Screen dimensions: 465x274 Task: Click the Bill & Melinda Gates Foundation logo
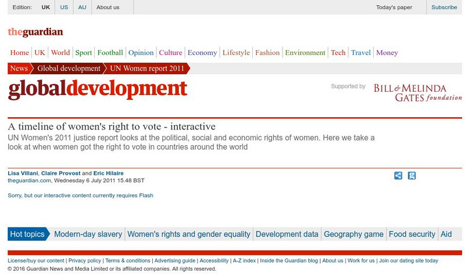point(417,93)
